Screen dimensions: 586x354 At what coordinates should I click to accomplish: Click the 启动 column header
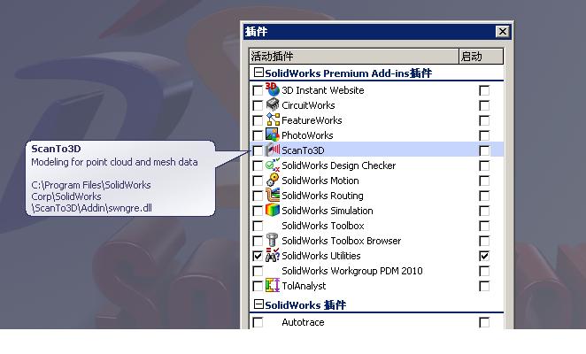coord(481,57)
